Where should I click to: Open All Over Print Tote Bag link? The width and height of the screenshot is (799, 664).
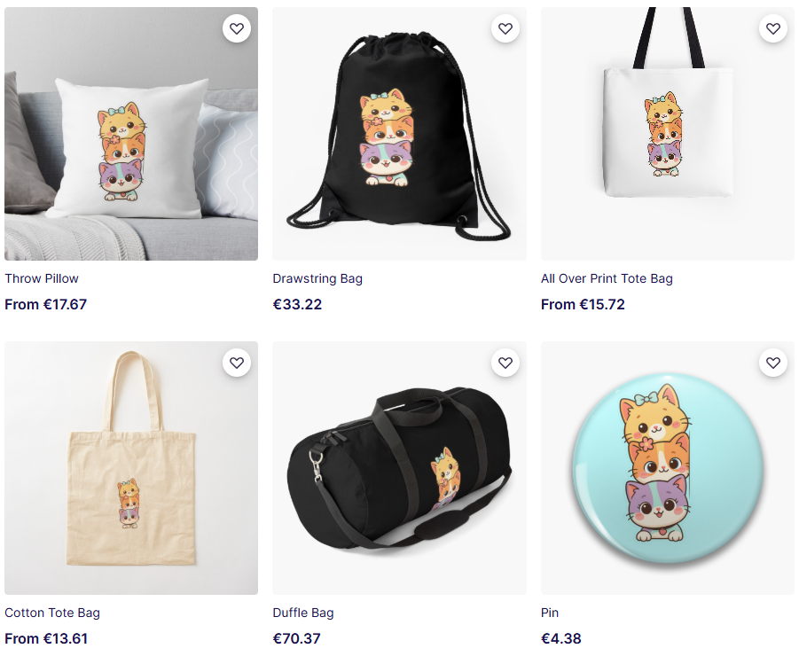click(x=607, y=278)
